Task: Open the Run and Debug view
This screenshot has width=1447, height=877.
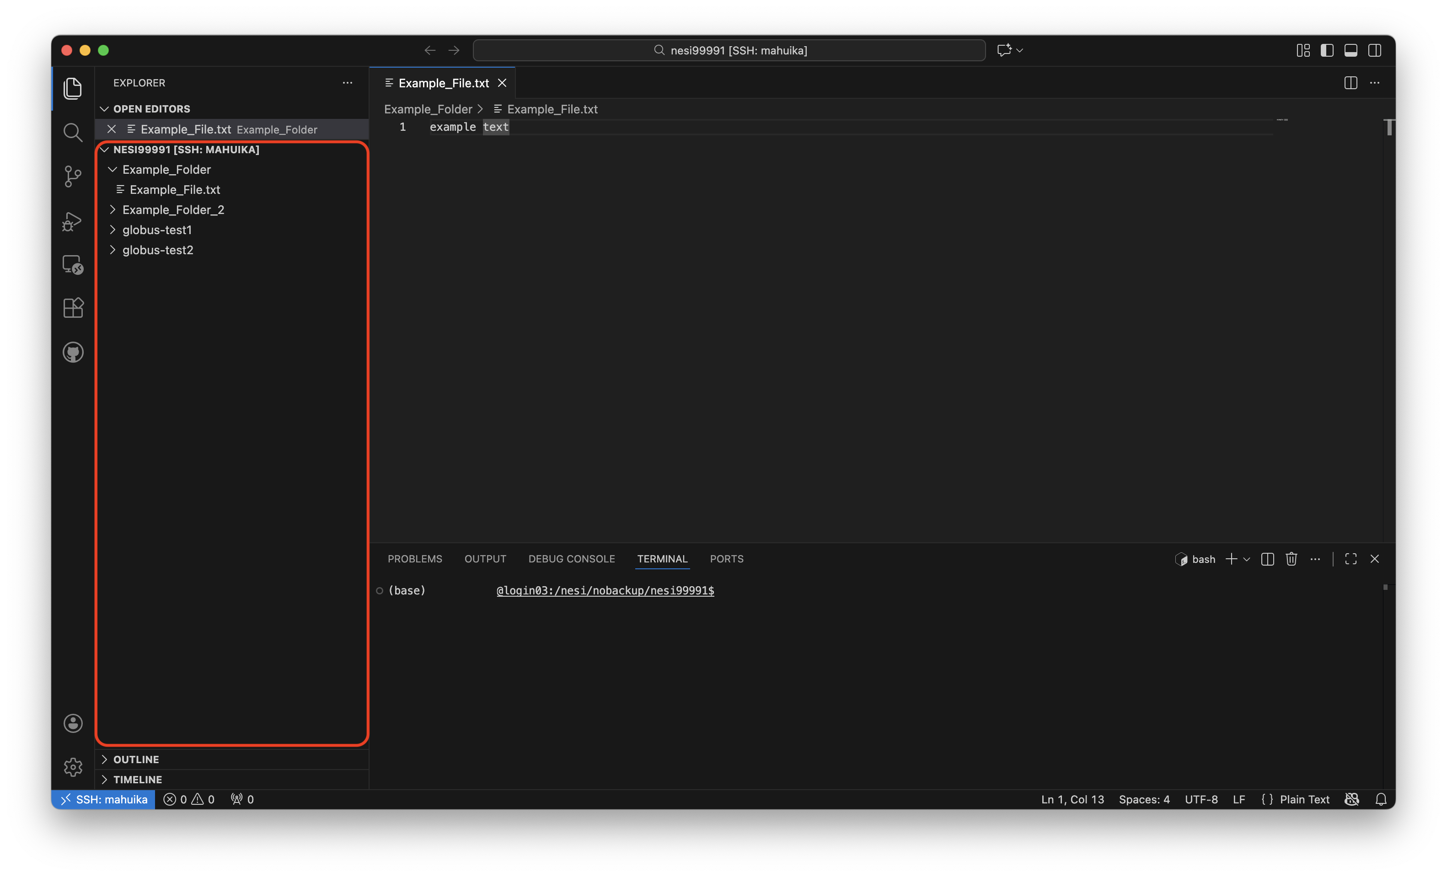Action: pos(73,221)
